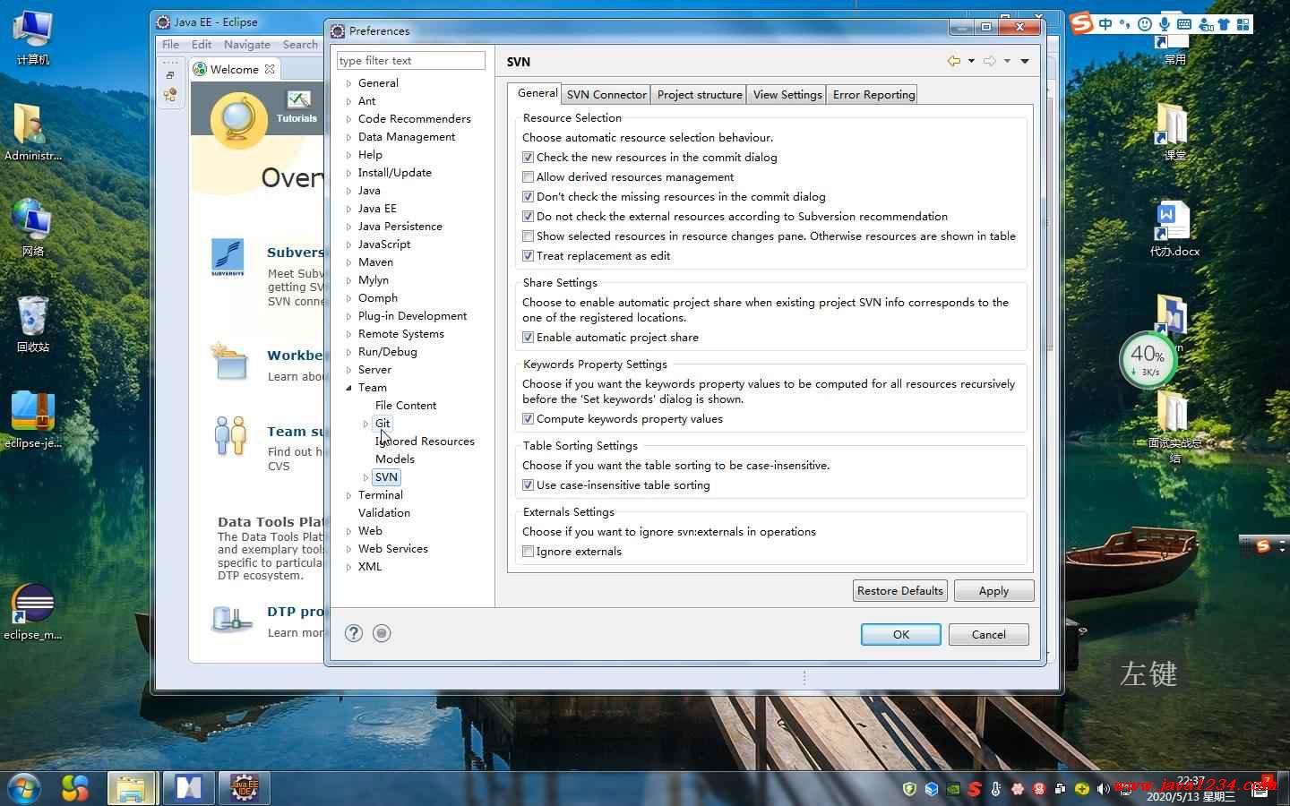Close the Welcome tab with its X

(270, 69)
